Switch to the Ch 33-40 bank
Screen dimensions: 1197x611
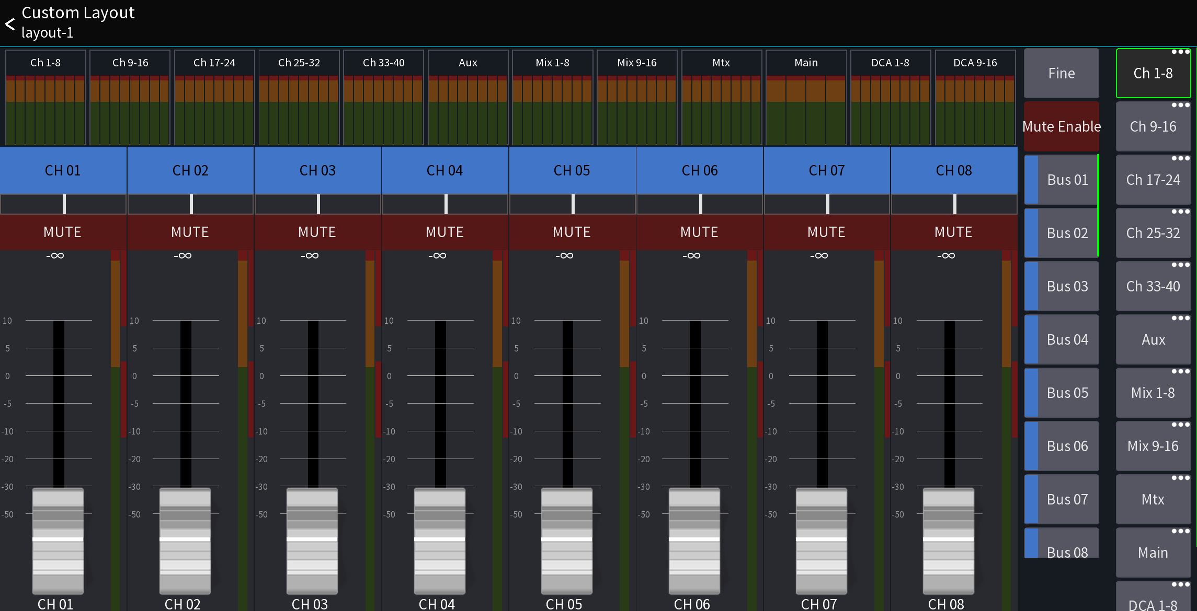(x=1153, y=286)
